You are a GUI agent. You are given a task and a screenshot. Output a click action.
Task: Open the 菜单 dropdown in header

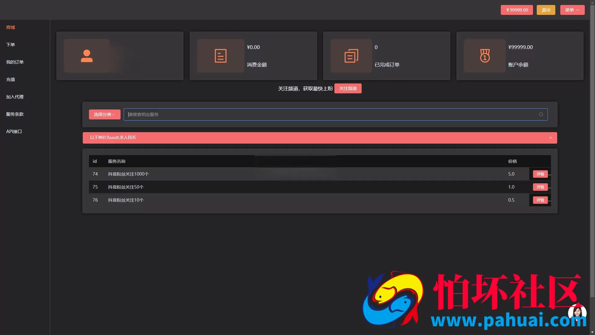[x=572, y=10]
